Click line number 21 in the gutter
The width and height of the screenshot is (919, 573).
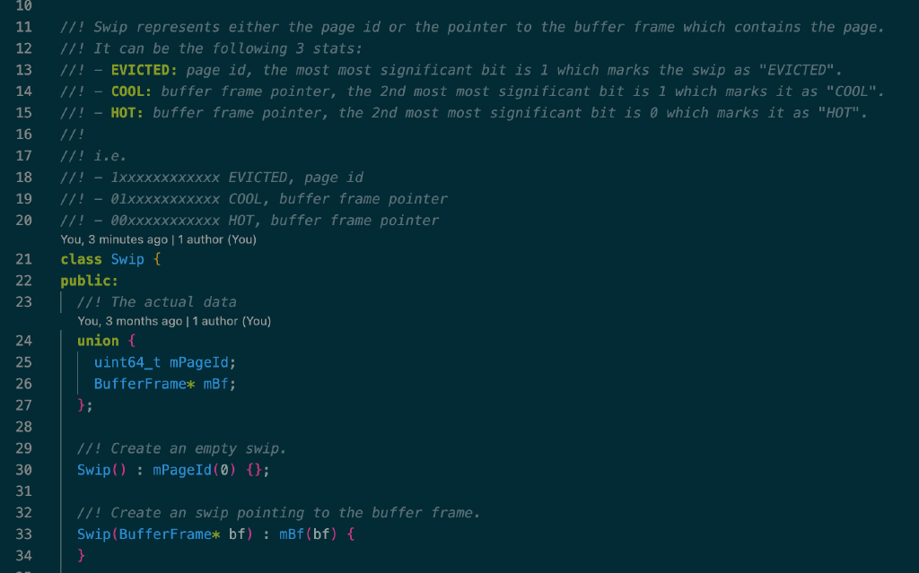24,260
